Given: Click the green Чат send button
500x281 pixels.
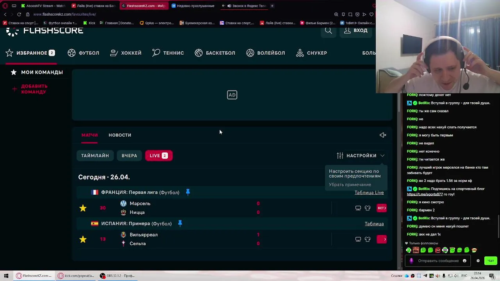Looking at the screenshot, I should pyautogui.click(x=491, y=261).
